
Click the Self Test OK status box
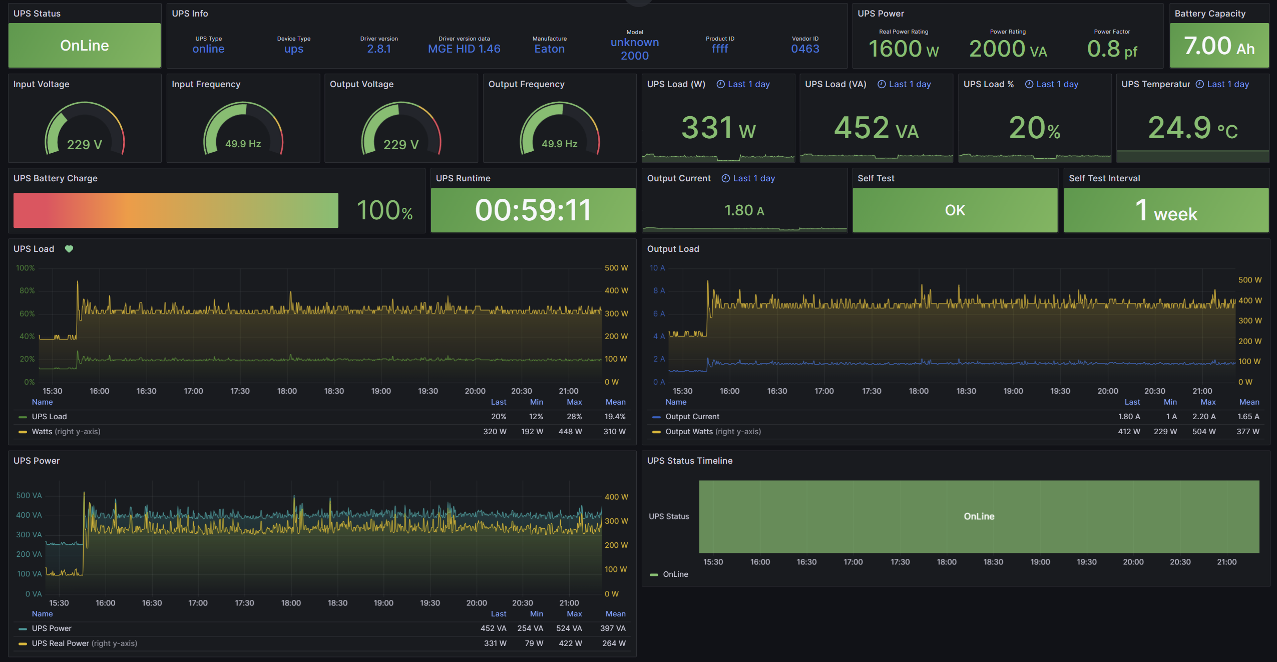click(x=955, y=210)
